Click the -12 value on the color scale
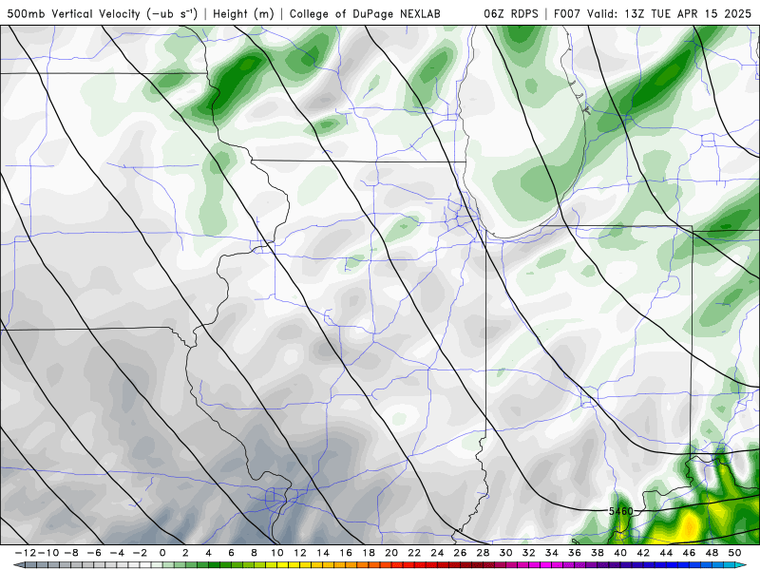 (x=26, y=553)
